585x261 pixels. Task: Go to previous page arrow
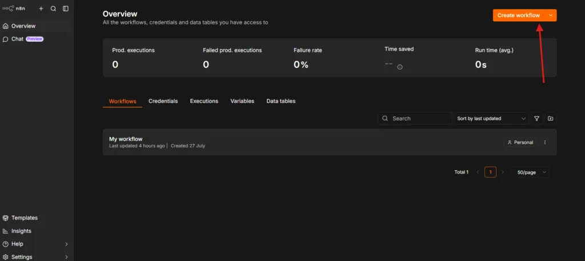click(478, 172)
